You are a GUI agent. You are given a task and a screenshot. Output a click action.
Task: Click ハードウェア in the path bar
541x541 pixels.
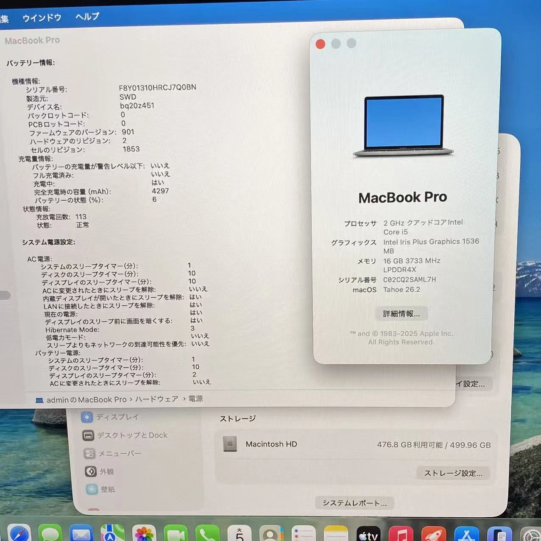(x=157, y=399)
